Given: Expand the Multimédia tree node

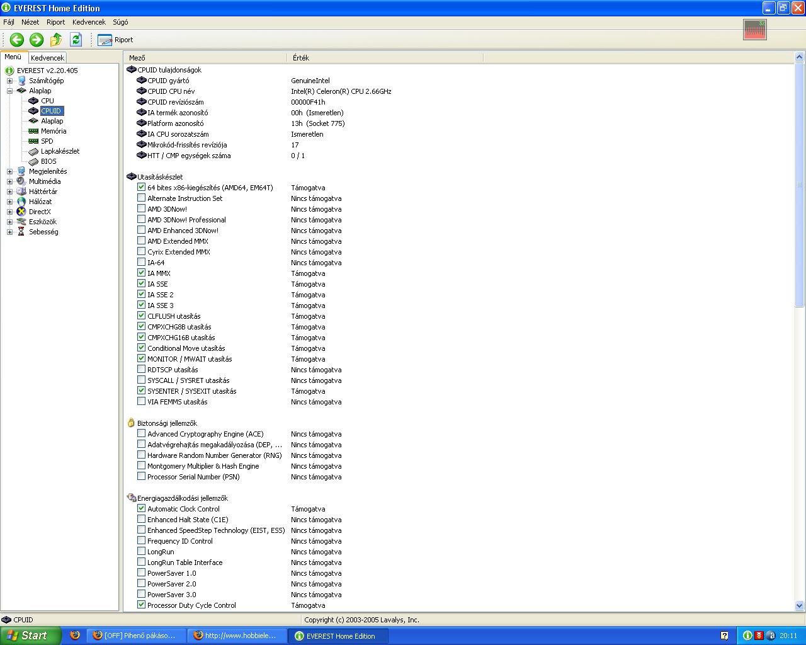Looking at the screenshot, I should coord(9,181).
